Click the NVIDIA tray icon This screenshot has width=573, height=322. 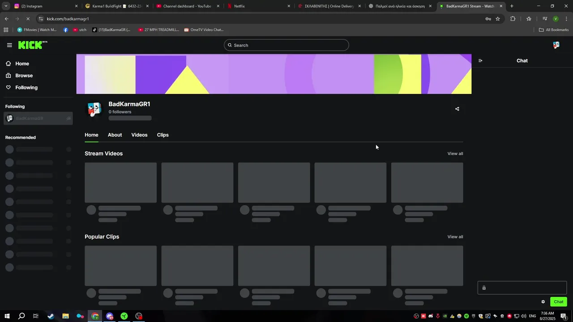tap(445, 316)
